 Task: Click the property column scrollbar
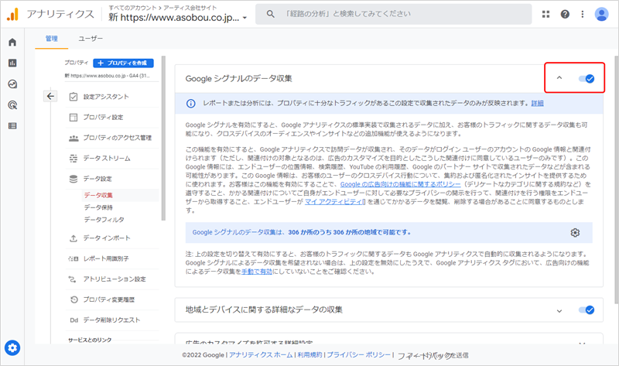(x=163, y=139)
